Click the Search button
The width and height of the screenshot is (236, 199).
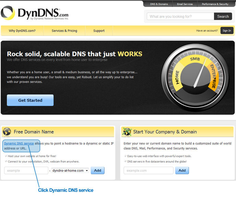click(223, 16)
